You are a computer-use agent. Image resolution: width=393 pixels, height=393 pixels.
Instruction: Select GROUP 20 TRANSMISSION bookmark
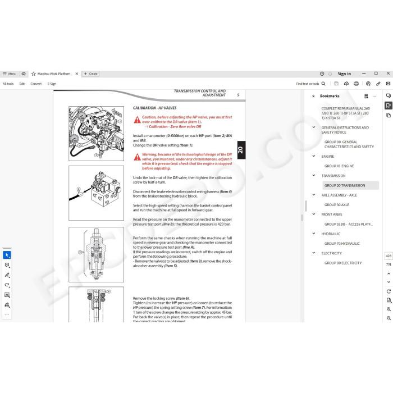tap(350, 185)
